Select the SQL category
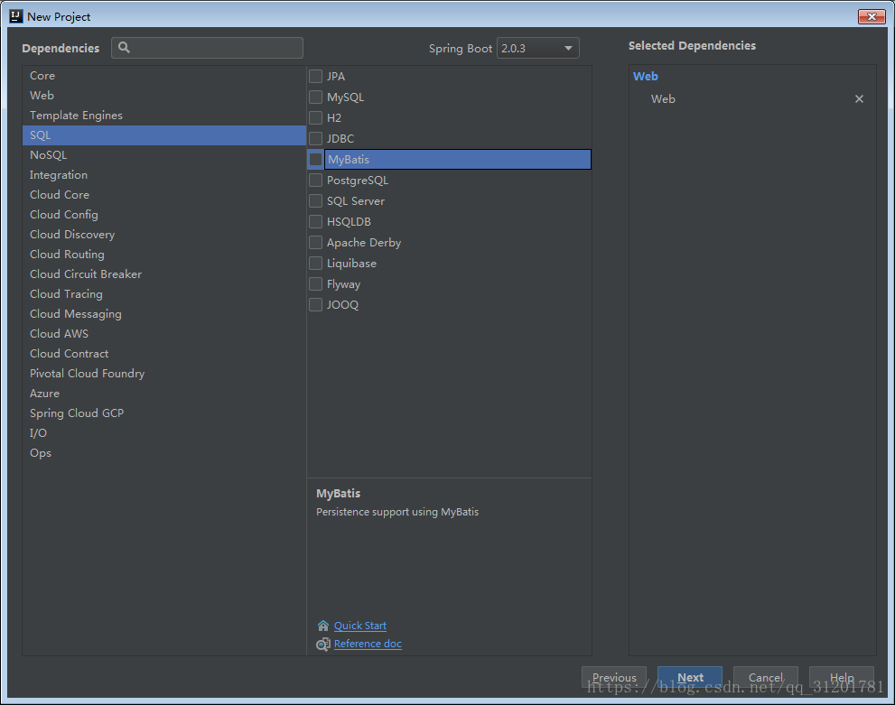The image size is (895, 705). coord(163,135)
